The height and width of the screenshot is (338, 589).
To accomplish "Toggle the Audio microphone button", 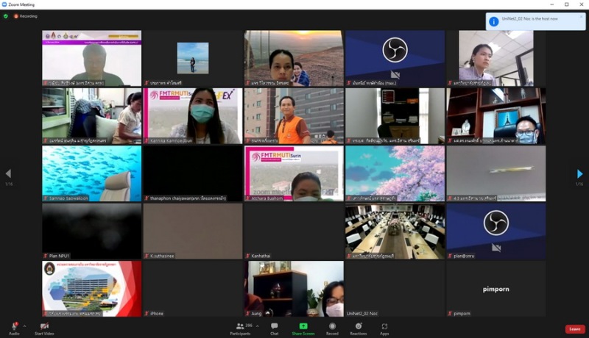I will tap(14, 327).
